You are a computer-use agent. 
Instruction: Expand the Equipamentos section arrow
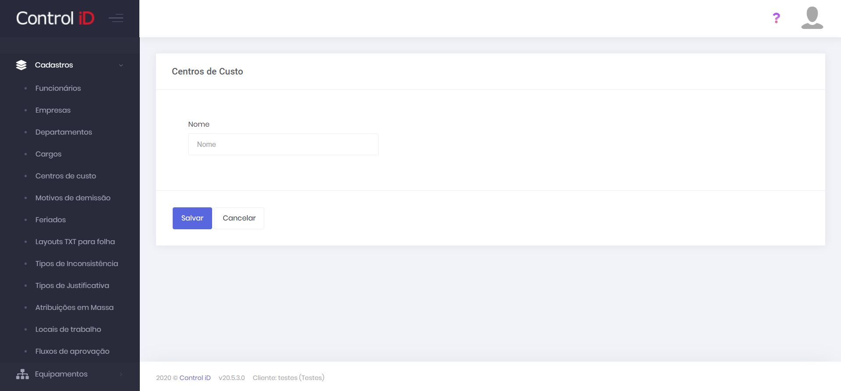click(121, 374)
